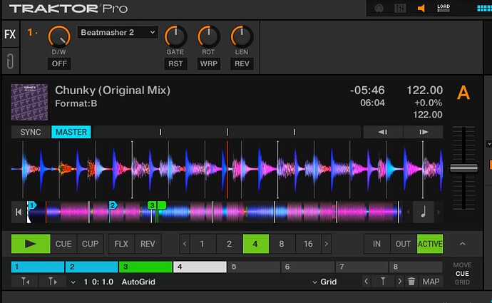Select loop size 8
The height and width of the screenshot is (303, 492).
point(282,244)
